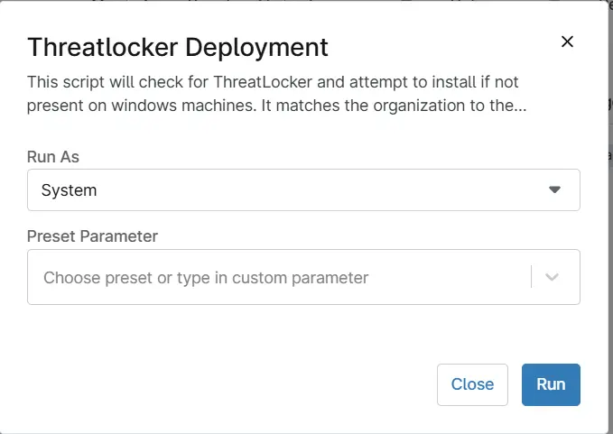
Task: Dismiss the dialog with the X icon
Action: 567,42
